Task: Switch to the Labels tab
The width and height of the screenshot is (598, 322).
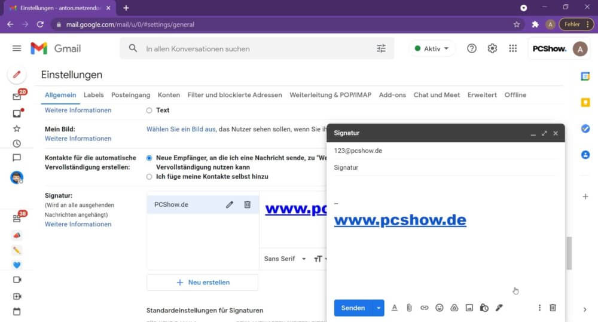Action: [94, 95]
